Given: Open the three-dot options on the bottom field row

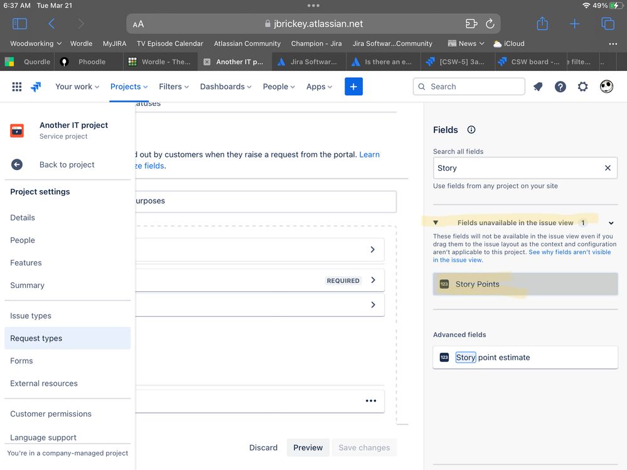Looking at the screenshot, I should pyautogui.click(x=371, y=401).
